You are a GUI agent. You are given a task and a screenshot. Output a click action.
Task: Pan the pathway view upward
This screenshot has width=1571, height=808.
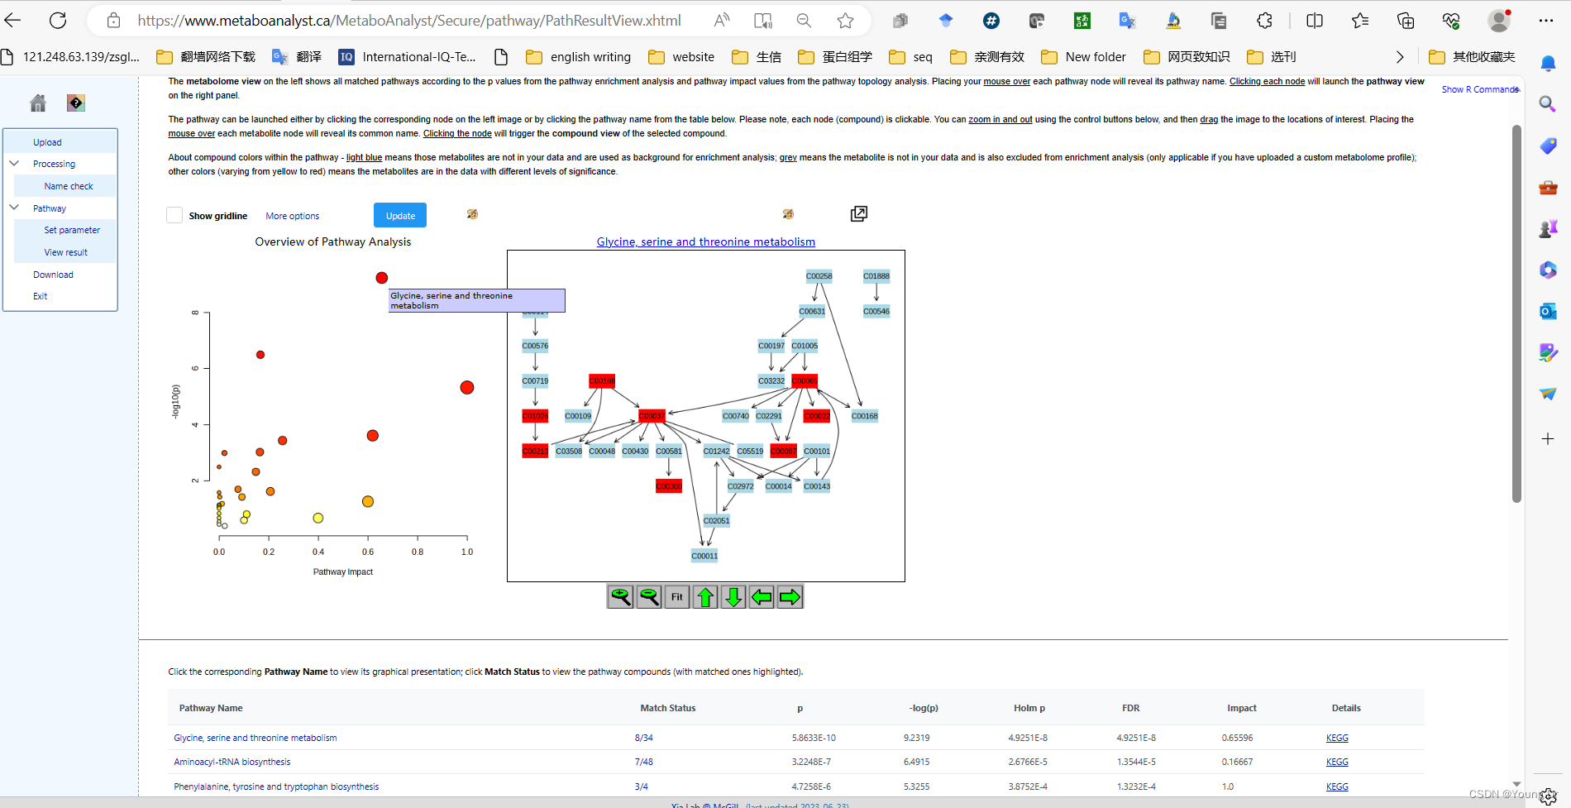click(704, 596)
